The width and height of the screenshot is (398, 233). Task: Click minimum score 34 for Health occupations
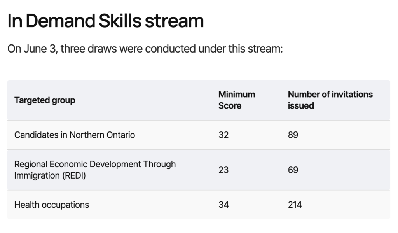pos(223,205)
